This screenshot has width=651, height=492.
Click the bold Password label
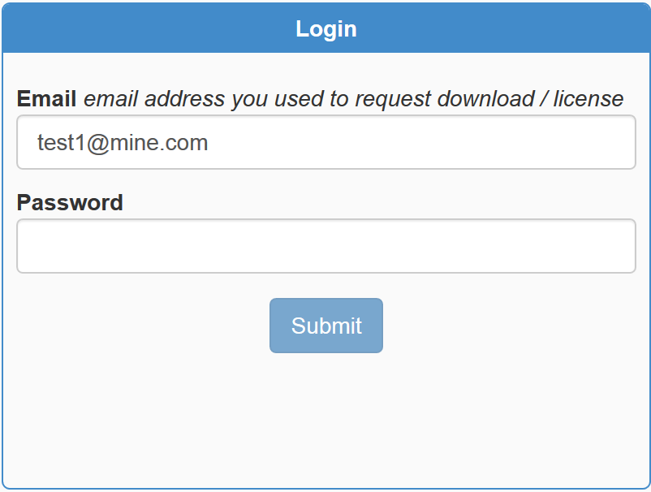coord(70,202)
